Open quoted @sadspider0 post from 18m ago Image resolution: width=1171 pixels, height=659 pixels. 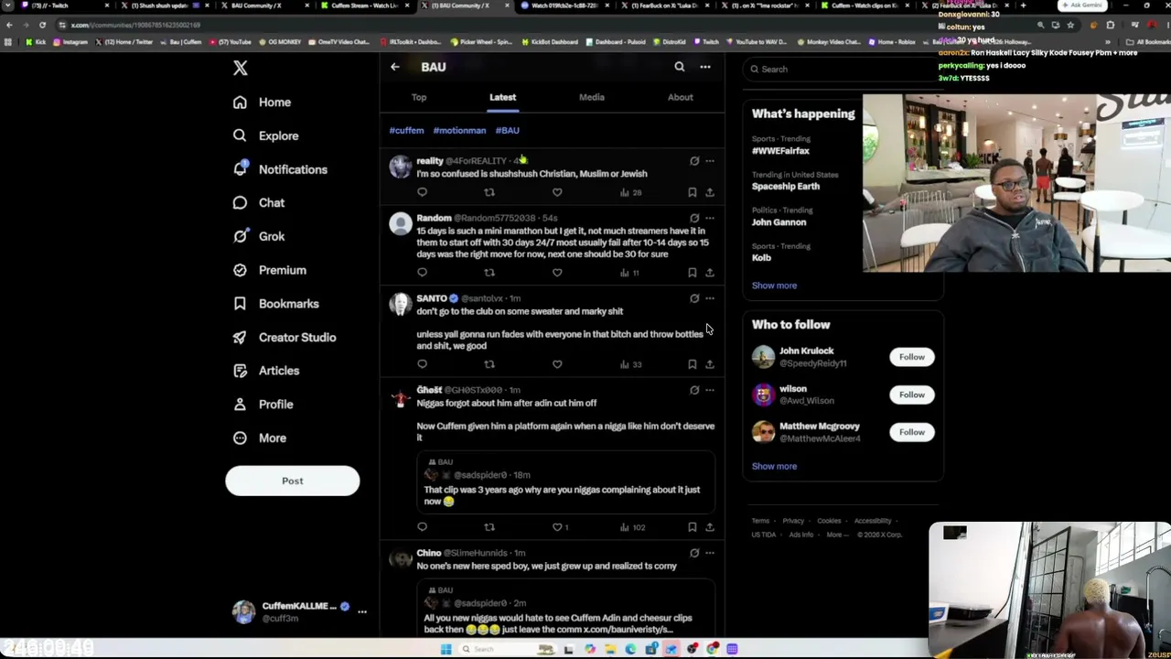[566, 482]
